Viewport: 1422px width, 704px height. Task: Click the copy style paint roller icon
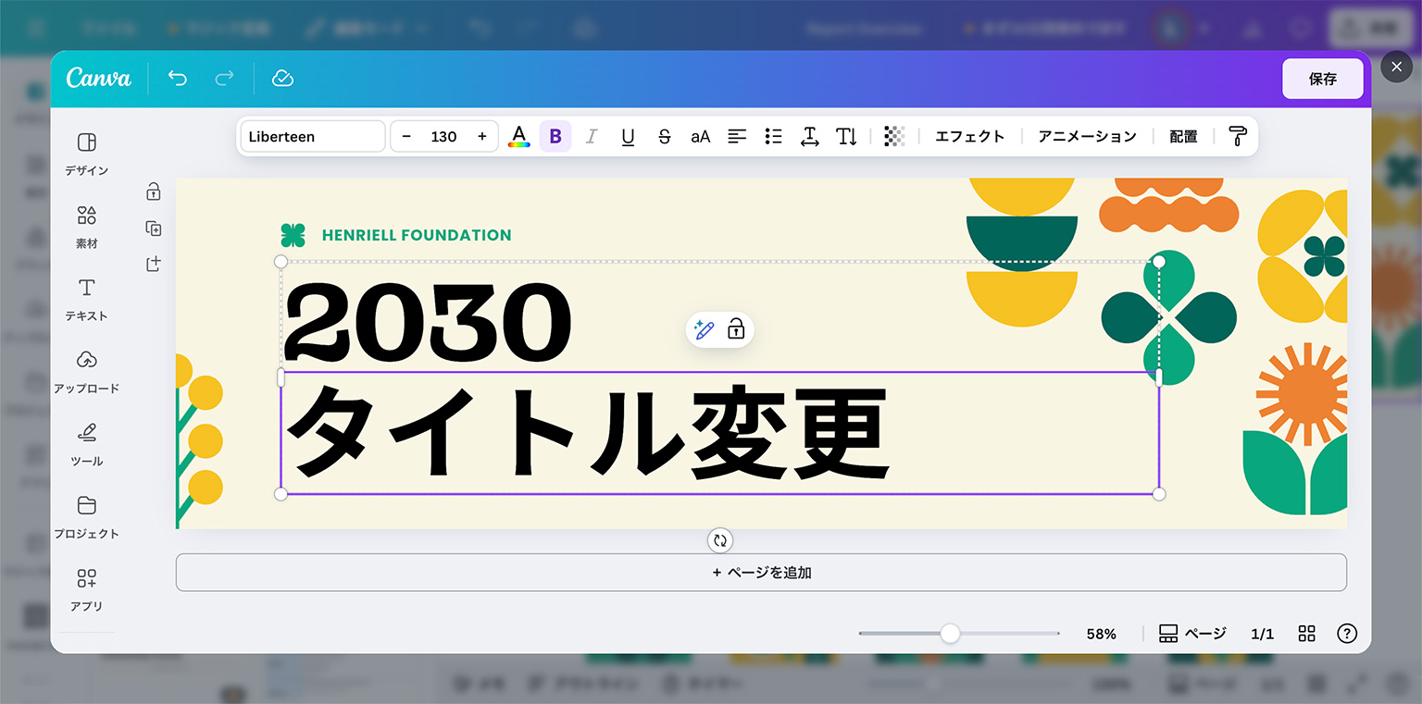click(x=1238, y=137)
